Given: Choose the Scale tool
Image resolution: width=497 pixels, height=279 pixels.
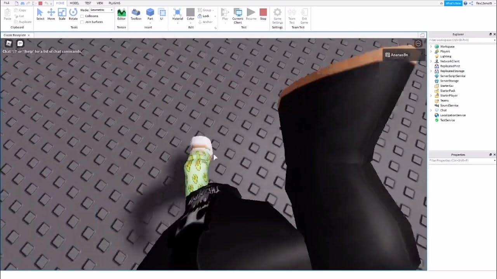Looking at the screenshot, I should [x=62, y=14].
